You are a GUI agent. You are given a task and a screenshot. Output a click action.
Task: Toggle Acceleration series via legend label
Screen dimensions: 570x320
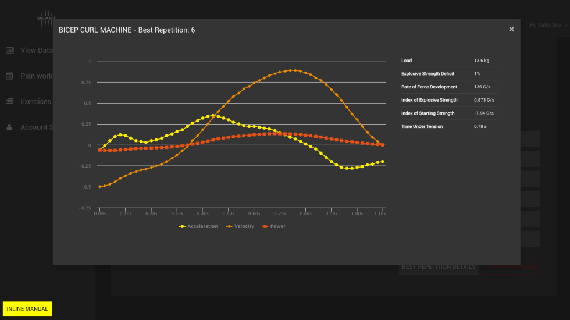tap(202, 226)
